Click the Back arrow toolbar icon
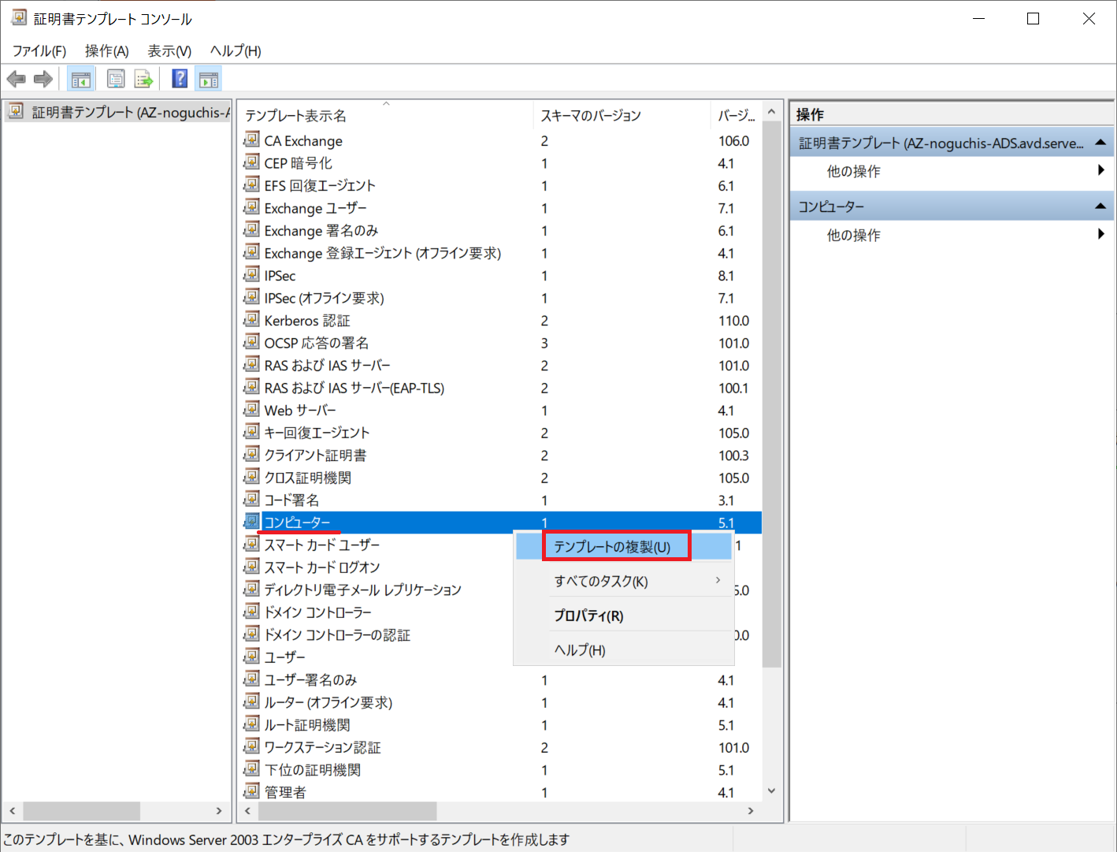1117x852 pixels. click(x=17, y=79)
